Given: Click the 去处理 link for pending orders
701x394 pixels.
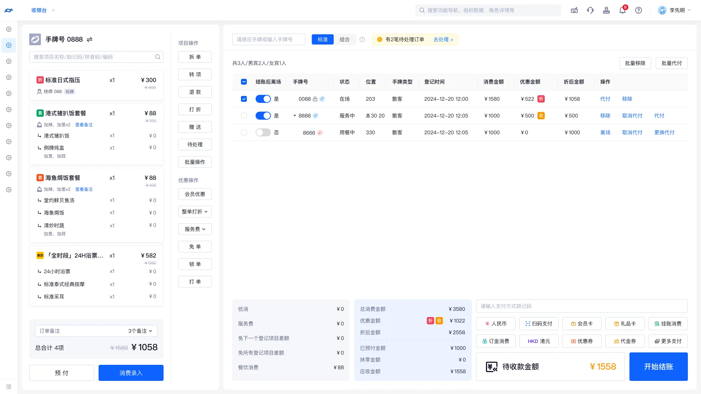Looking at the screenshot, I should (x=442, y=39).
